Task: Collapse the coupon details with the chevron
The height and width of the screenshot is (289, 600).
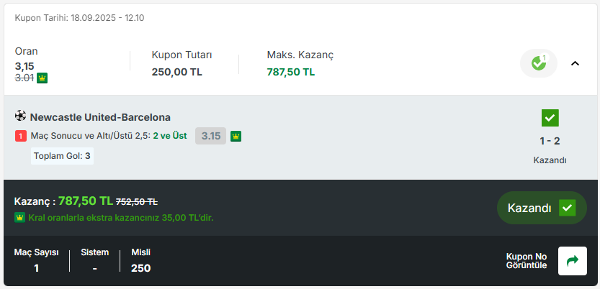Action: (575, 63)
